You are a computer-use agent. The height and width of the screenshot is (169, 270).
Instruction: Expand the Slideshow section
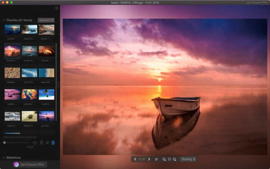4,157
